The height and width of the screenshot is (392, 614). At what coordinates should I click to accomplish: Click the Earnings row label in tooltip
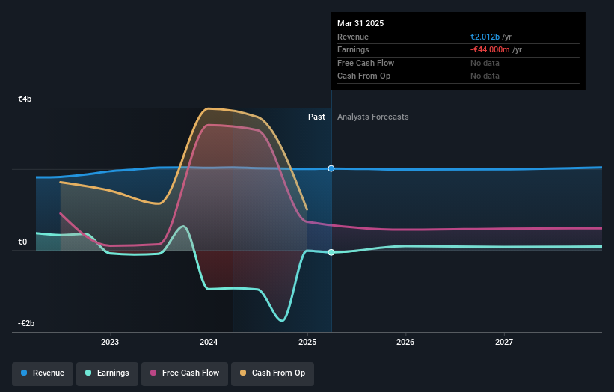coord(353,49)
